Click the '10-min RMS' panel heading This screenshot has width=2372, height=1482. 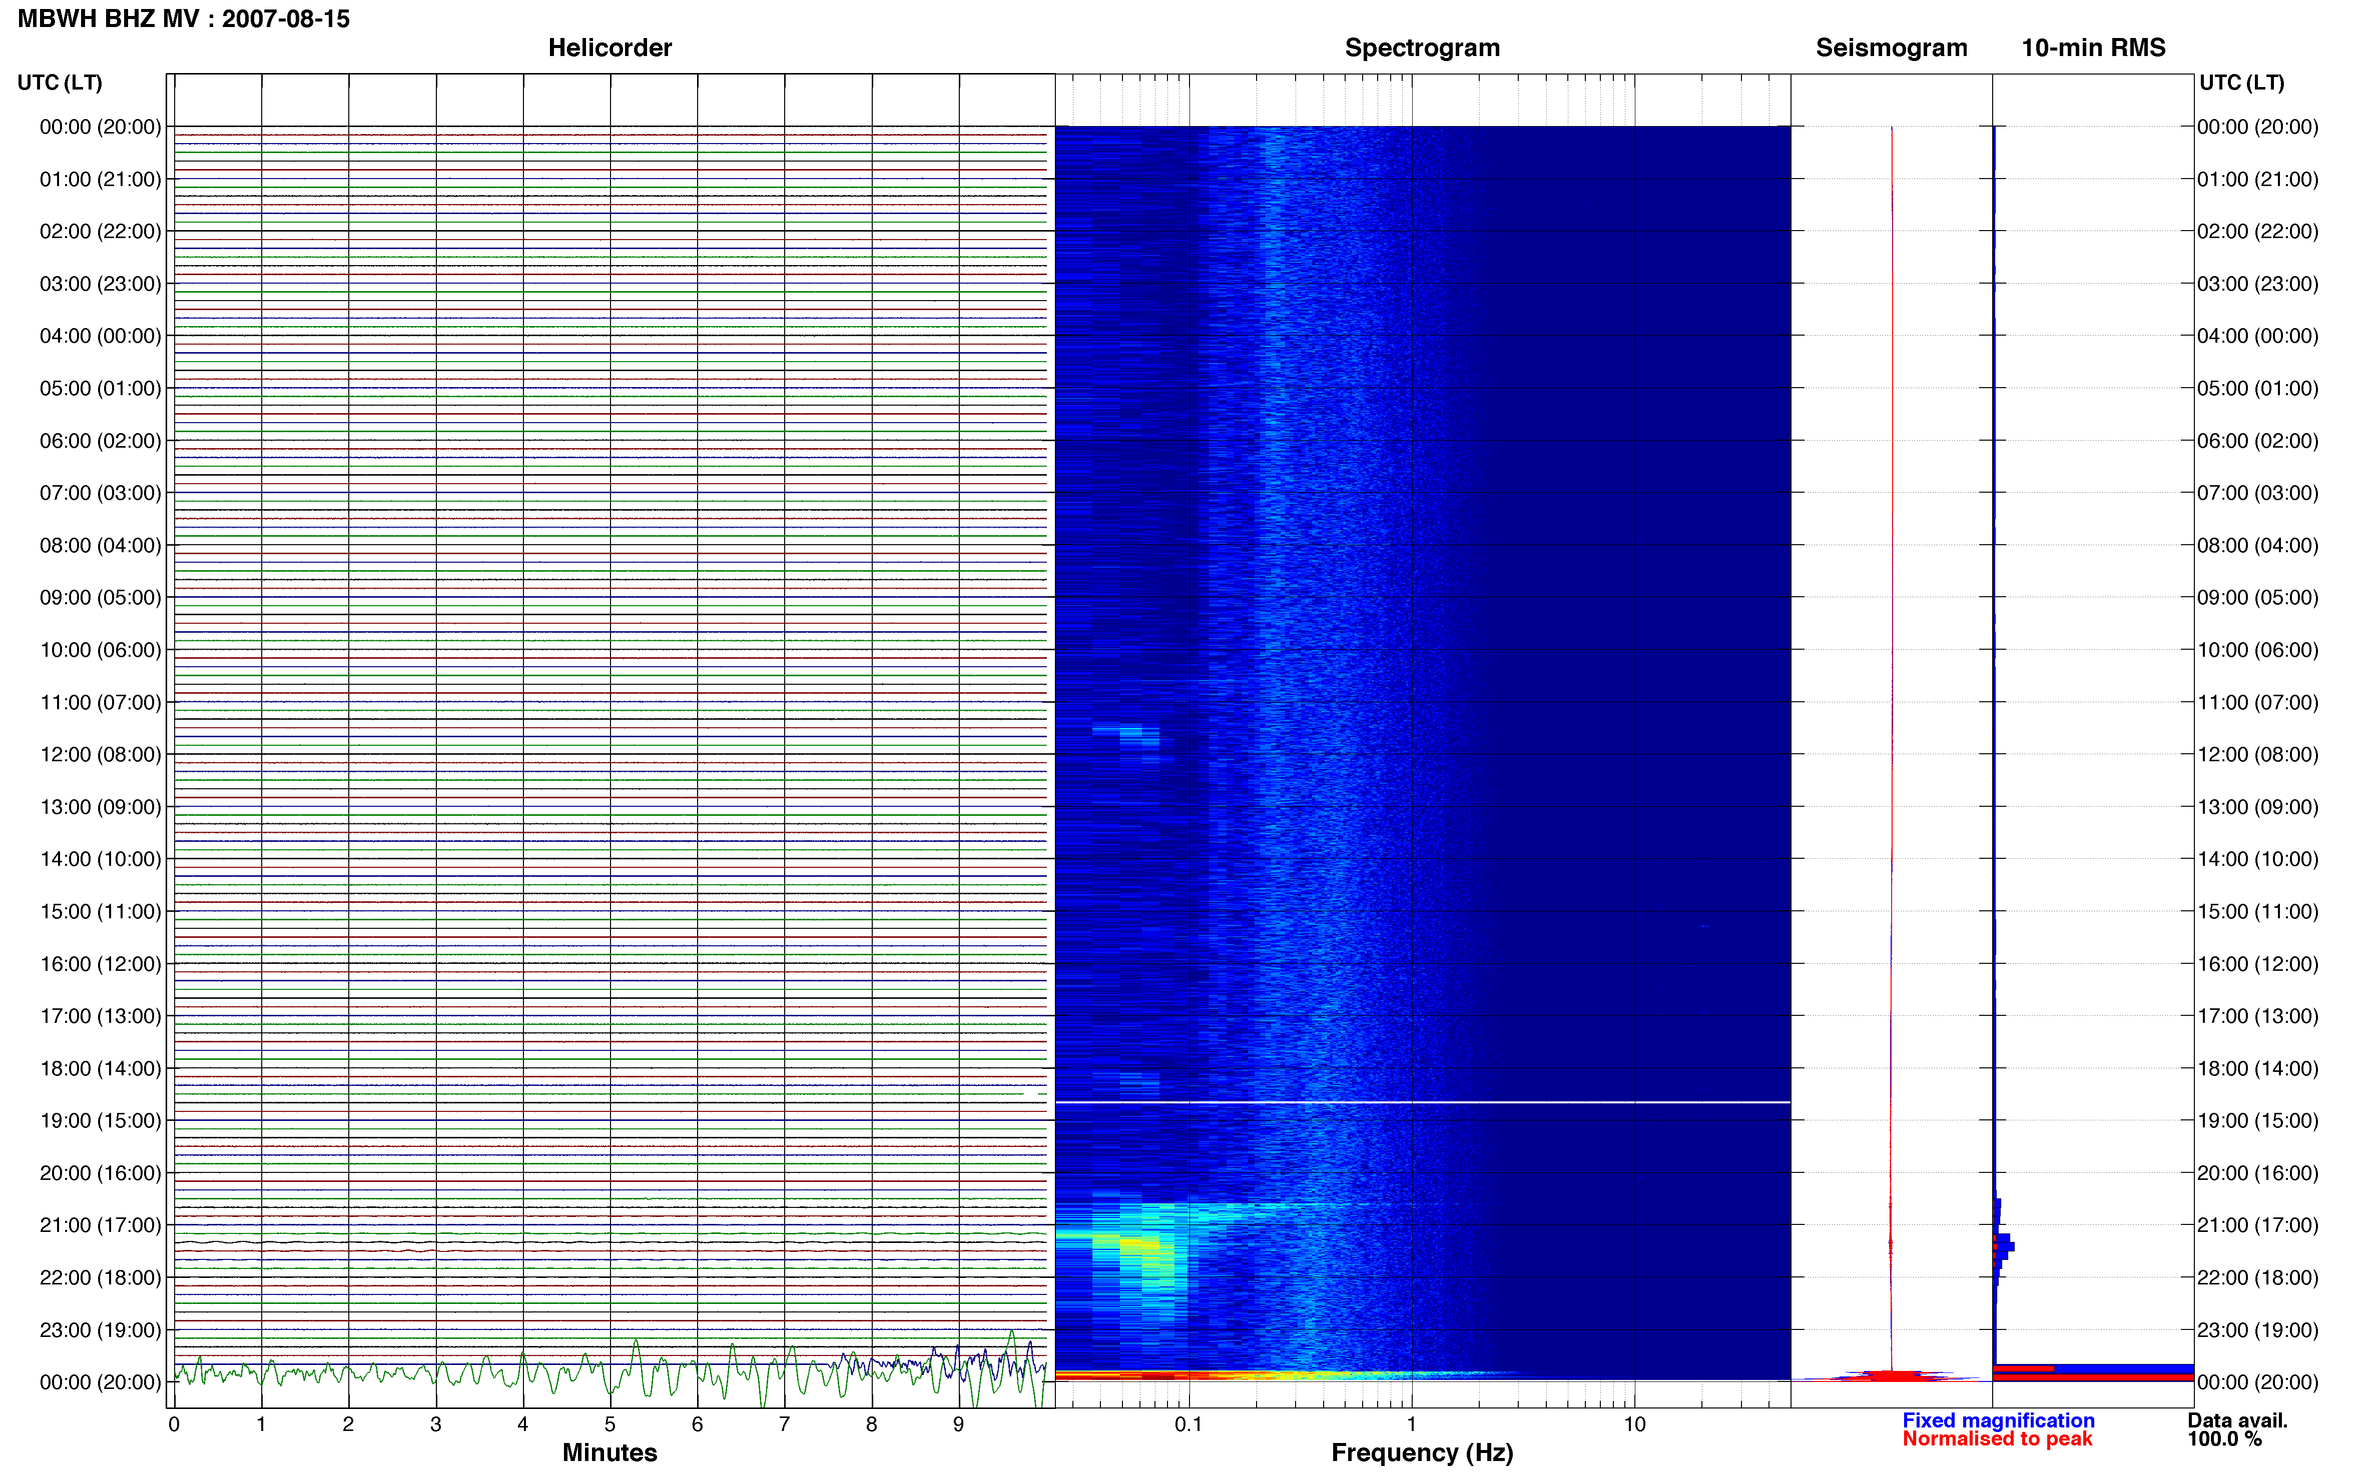[2093, 47]
